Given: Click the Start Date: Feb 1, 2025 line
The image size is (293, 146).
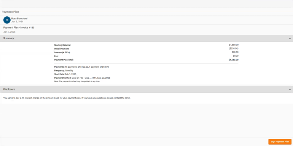Looking at the screenshot, I should click(65, 74).
